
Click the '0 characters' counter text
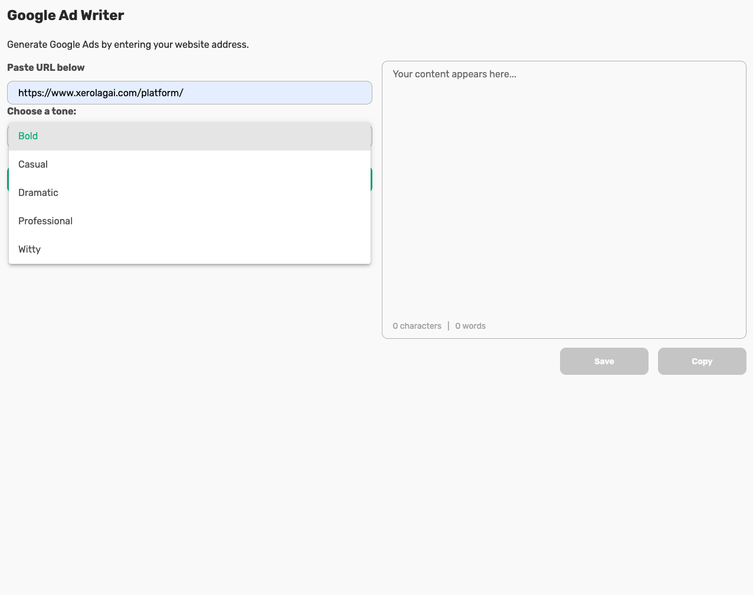(417, 326)
